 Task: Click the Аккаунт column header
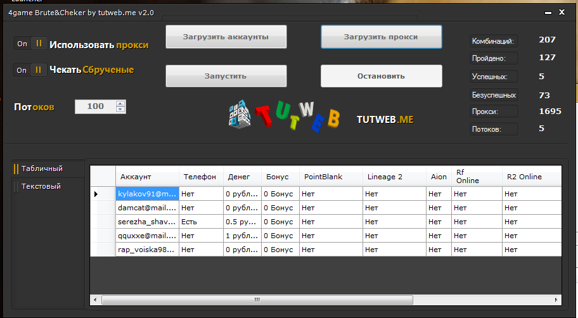click(147, 177)
